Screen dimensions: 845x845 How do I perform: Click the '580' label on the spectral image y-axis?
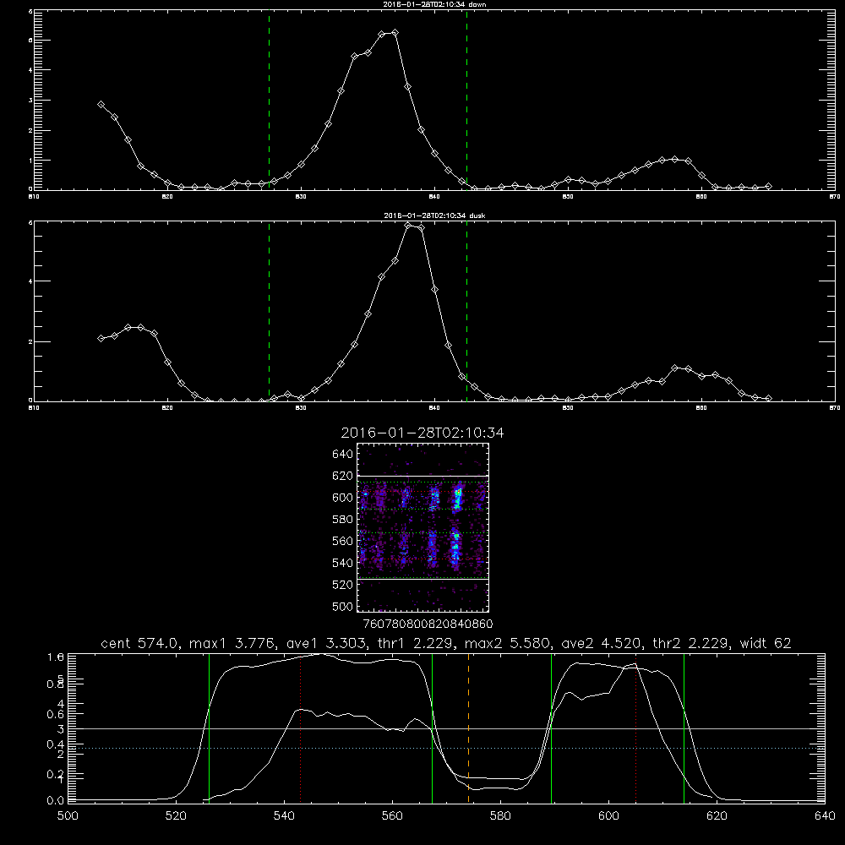coord(343,520)
